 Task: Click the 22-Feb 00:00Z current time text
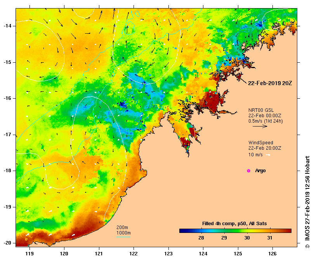265,116
